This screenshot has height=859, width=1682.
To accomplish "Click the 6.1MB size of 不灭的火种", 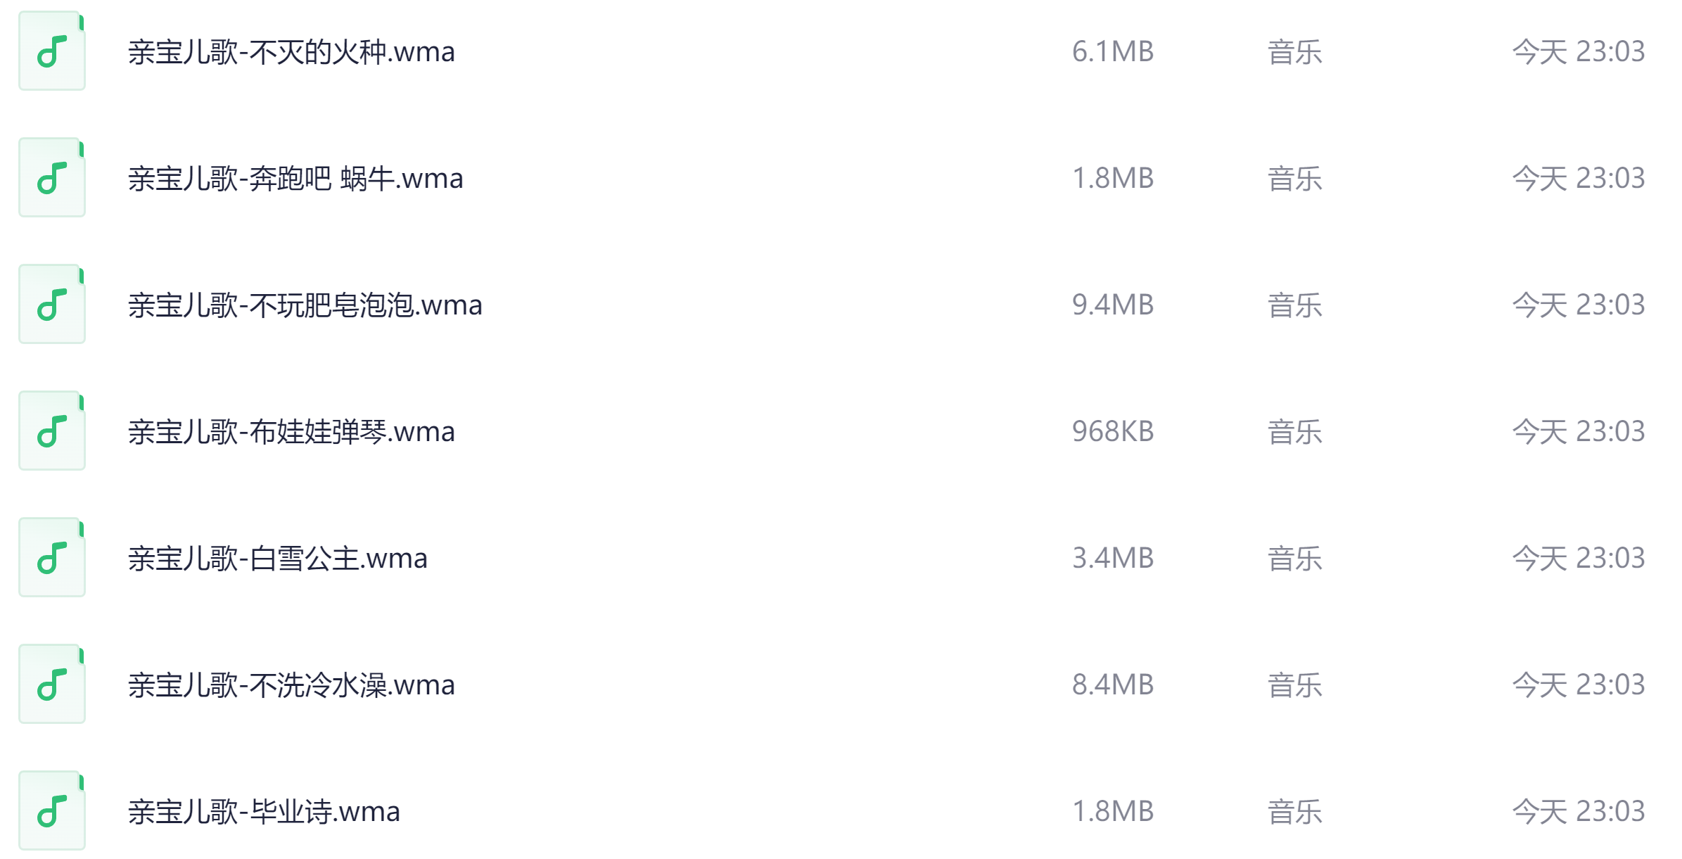I will 1112,52.
